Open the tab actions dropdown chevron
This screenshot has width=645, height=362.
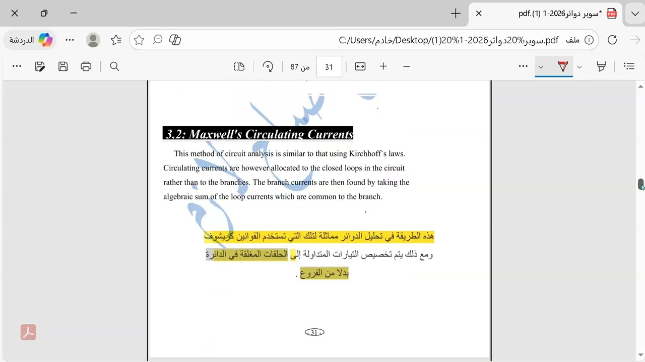pos(635,14)
